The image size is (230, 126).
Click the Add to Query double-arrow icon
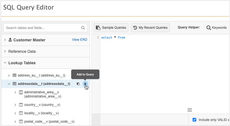coord(85,84)
